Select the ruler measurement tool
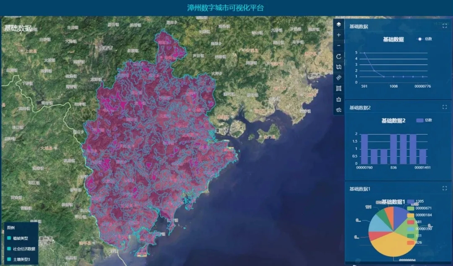The width and height of the screenshot is (453, 266). tap(339, 77)
